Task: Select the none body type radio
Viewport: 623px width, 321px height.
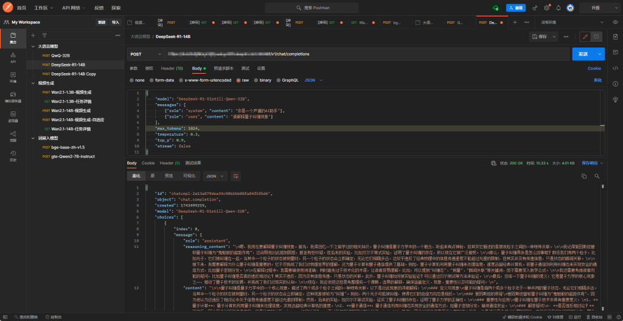Action: point(131,80)
